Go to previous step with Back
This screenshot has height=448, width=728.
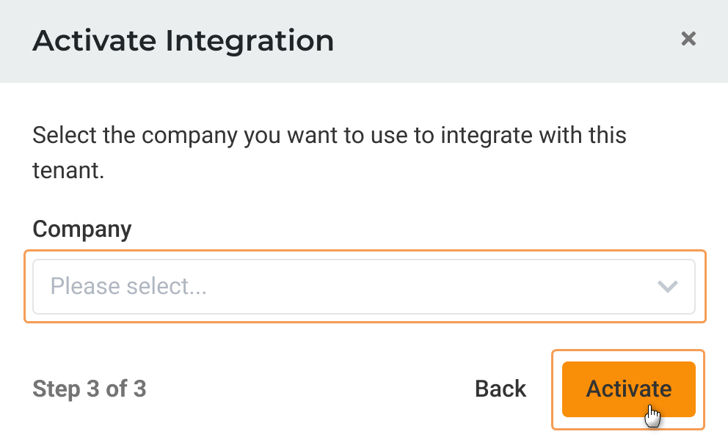pyautogui.click(x=500, y=389)
